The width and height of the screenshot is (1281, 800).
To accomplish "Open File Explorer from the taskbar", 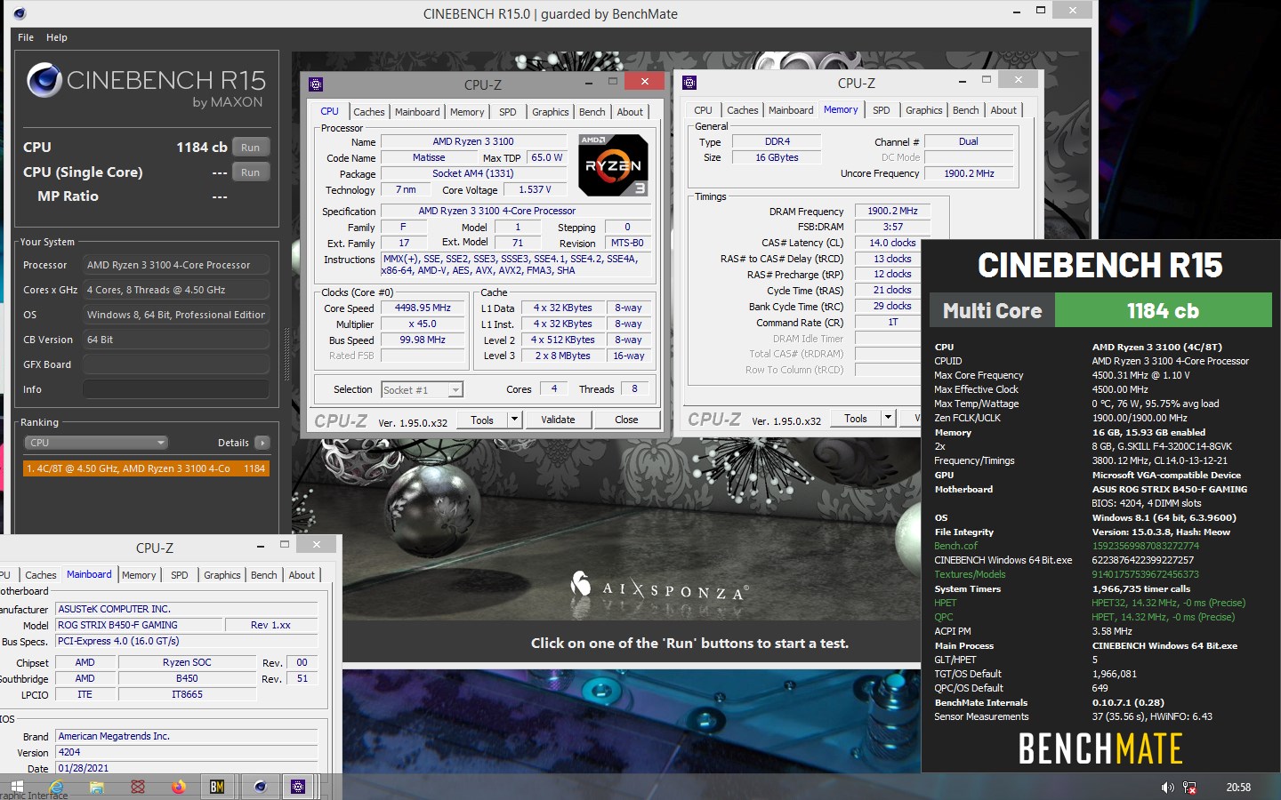I will (x=97, y=787).
